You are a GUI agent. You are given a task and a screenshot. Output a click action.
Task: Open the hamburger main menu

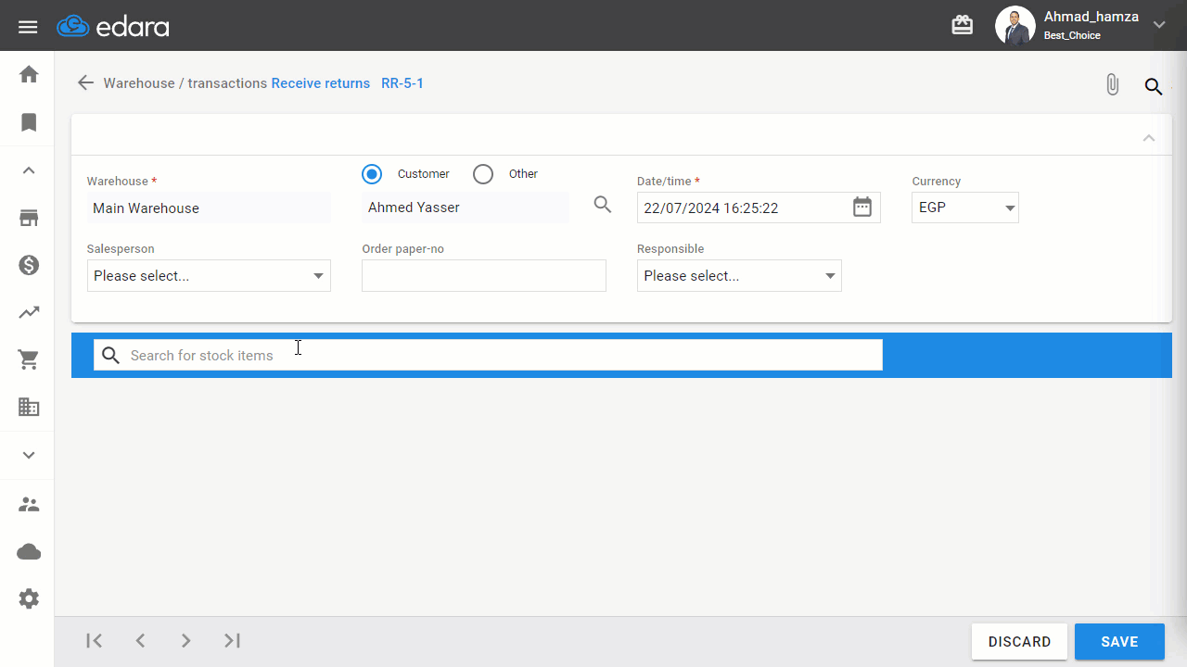28,27
